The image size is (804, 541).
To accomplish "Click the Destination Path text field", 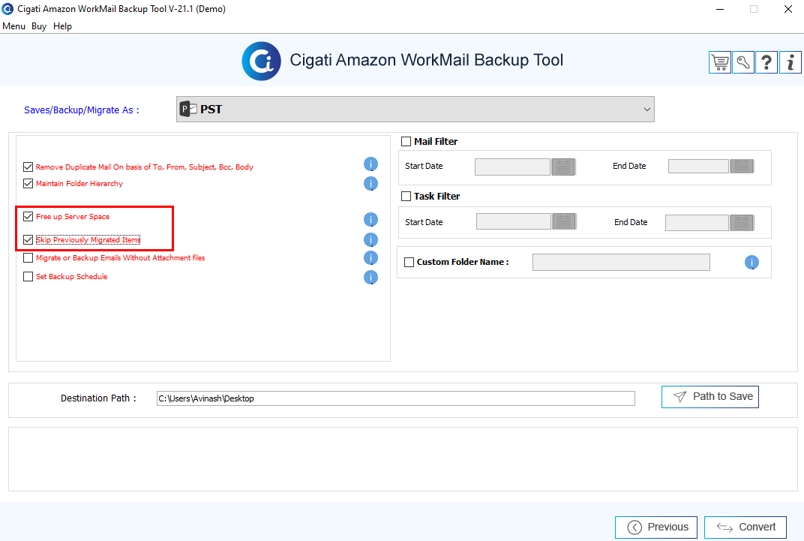I will click(396, 398).
